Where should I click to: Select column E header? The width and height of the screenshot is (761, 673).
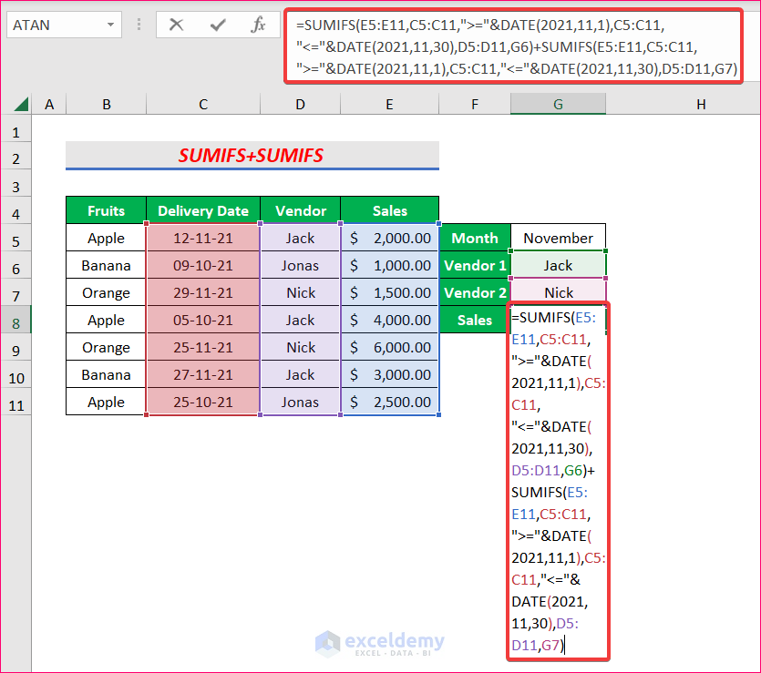click(x=390, y=104)
